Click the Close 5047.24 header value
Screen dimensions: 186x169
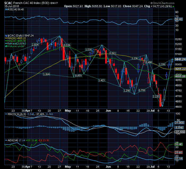tap(133, 6)
